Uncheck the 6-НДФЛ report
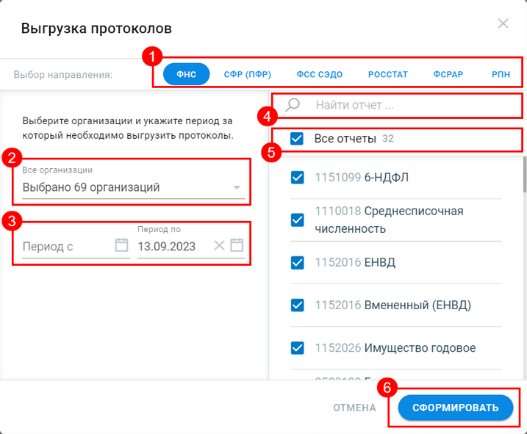 pyautogui.click(x=298, y=177)
